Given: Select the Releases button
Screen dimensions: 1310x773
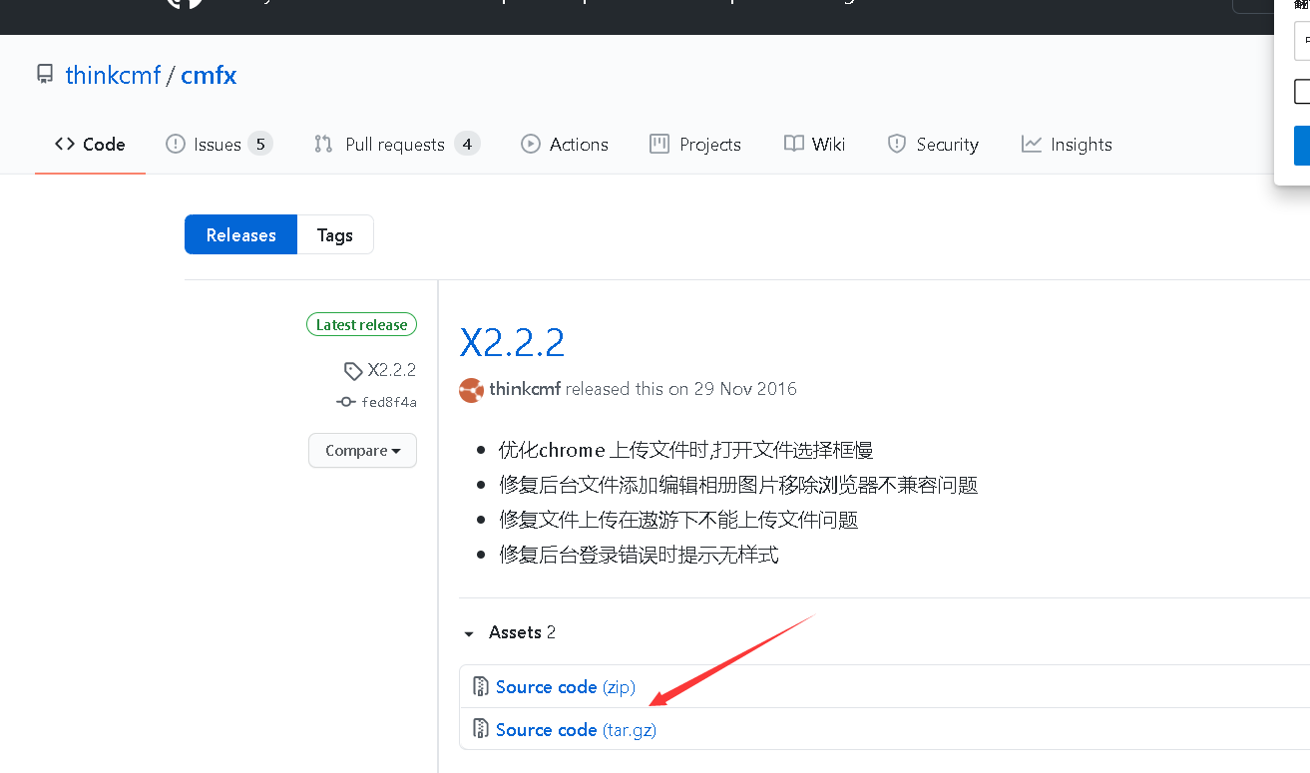Looking at the screenshot, I should click(240, 235).
